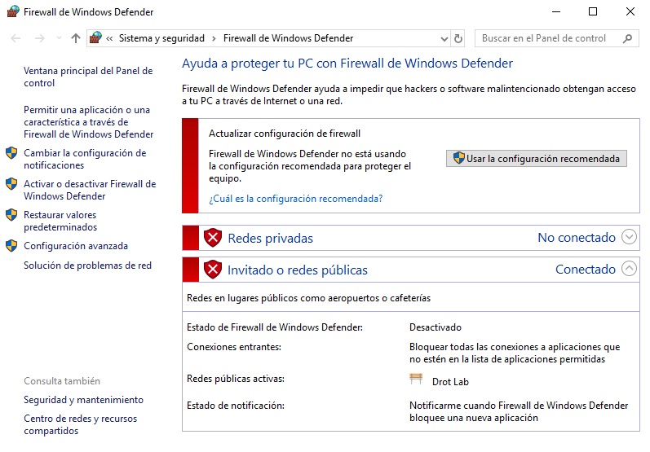Open the recent locations dropdown arrow
The width and height of the screenshot is (650, 452).
click(x=59, y=38)
